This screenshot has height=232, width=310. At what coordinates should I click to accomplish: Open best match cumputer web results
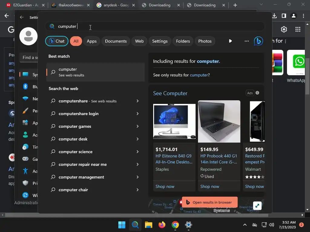[x=95, y=72]
